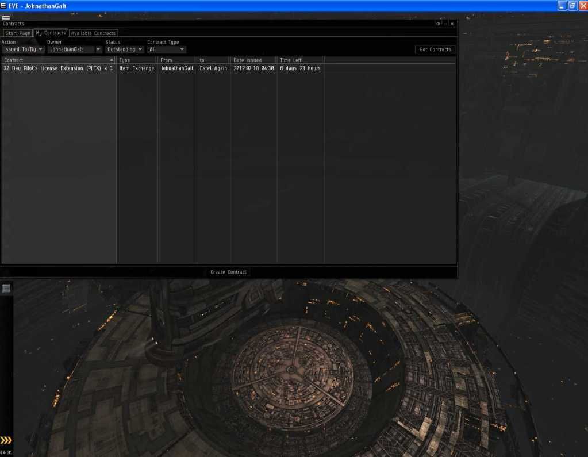The height and width of the screenshot is (457, 588).
Task: Minimize the Contracts window
Action: click(x=445, y=24)
